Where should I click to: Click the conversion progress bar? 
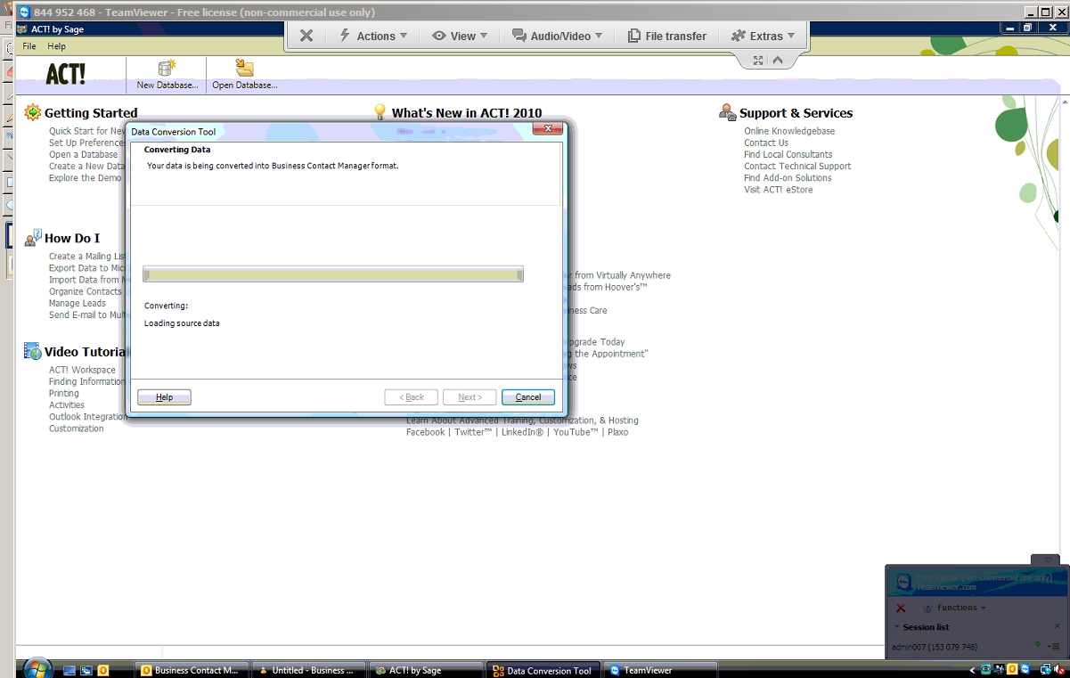pyautogui.click(x=332, y=275)
